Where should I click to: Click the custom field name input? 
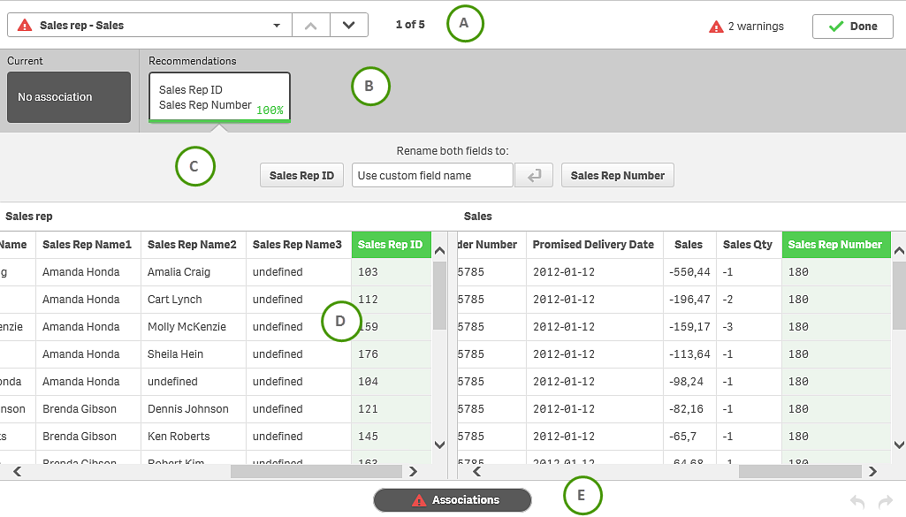point(432,176)
